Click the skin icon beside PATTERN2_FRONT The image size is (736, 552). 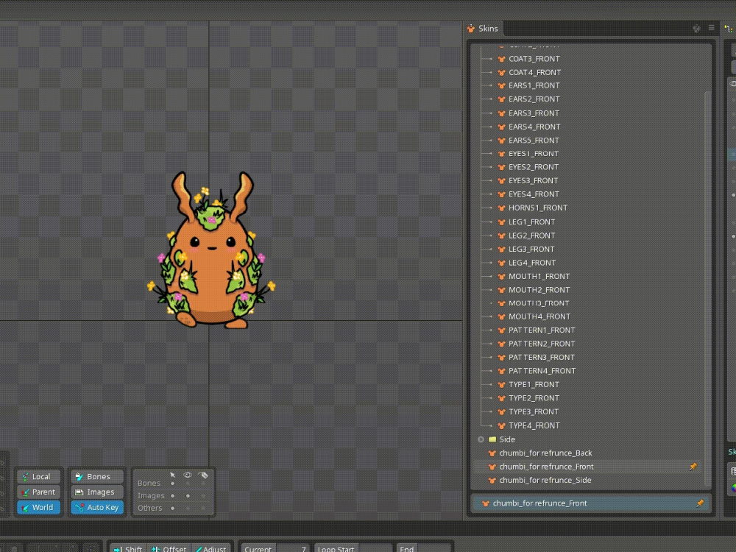[501, 344]
